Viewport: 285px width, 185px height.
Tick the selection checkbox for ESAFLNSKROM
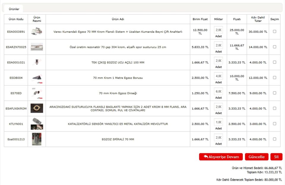[274, 108]
